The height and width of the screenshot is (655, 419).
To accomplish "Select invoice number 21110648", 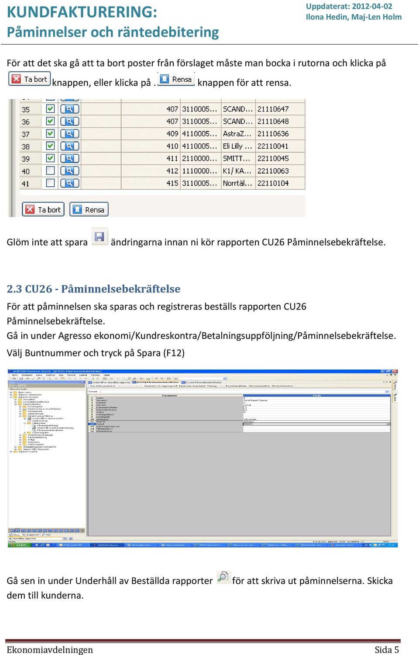I will (x=273, y=121).
